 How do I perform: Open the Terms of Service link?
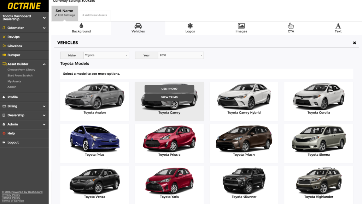click(x=13, y=201)
